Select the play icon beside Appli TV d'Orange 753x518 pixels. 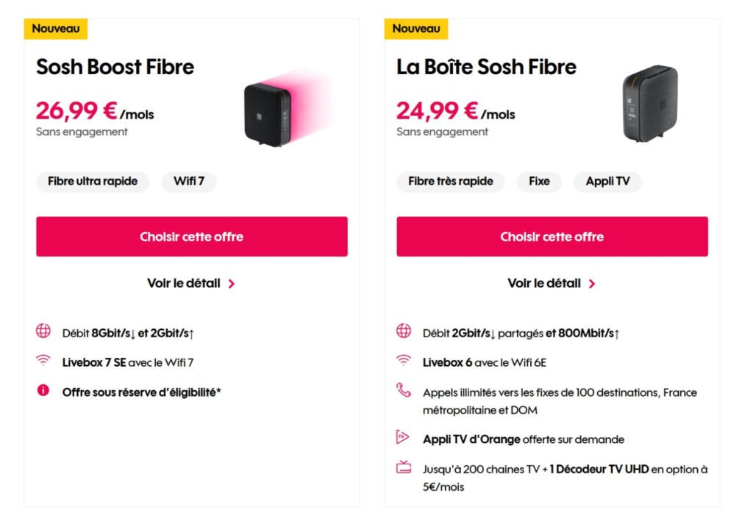[x=403, y=439]
